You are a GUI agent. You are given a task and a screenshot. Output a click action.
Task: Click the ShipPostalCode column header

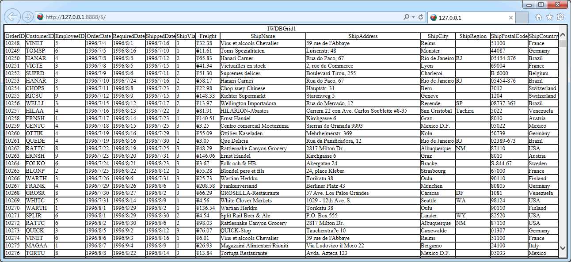(x=509, y=36)
